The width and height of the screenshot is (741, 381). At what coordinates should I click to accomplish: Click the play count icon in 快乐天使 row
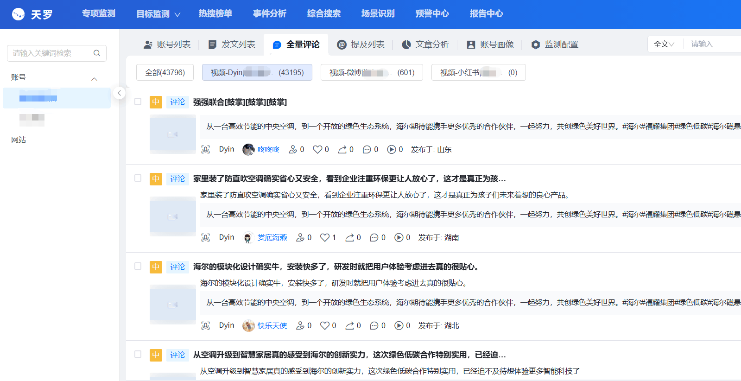click(399, 325)
